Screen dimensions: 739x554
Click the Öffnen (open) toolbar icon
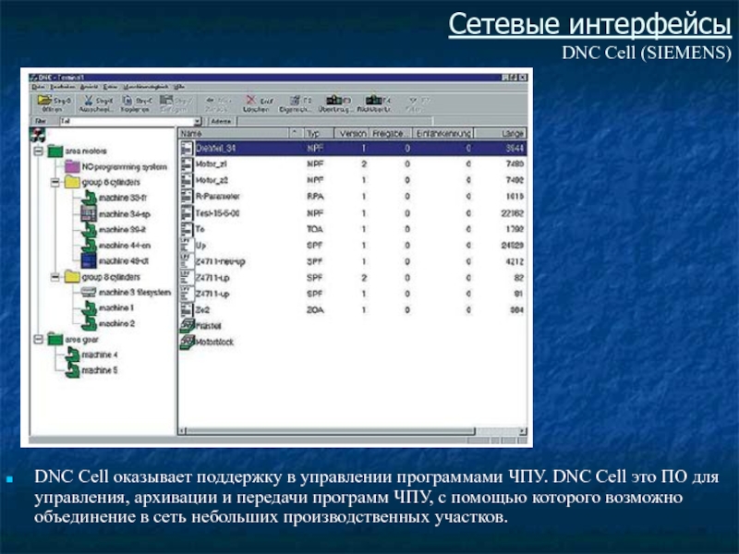click(44, 100)
